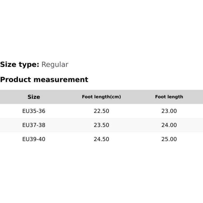Click the 'Foot length(cm)' column header
This screenshot has width=203, height=203.
[x=101, y=97]
